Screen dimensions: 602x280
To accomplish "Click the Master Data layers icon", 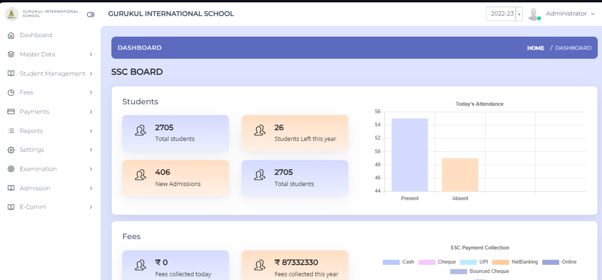I will click(11, 54).
